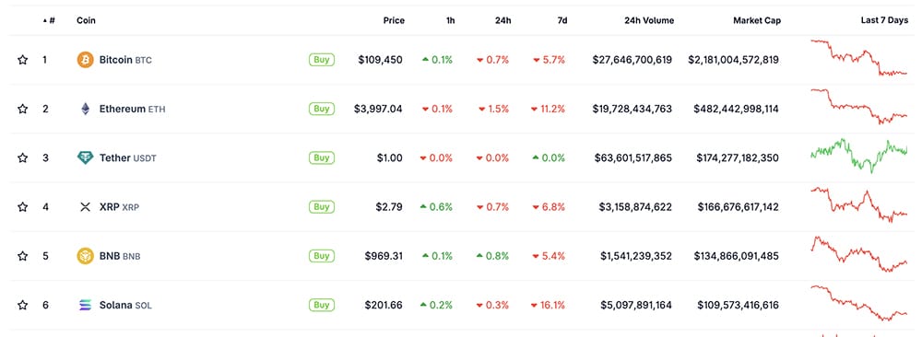This screenshot has height=337, width=922.
Task: Sort table by 24h Volume column
Action: pyautogui.click(x=649, y=20)
